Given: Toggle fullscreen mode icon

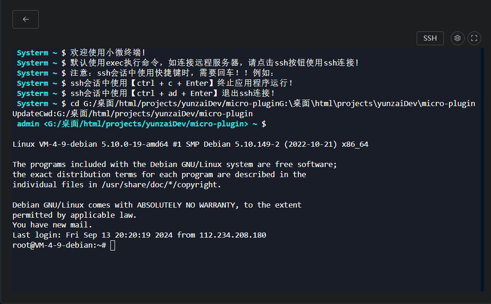Looking at the screenshot, I should [474, 38].
